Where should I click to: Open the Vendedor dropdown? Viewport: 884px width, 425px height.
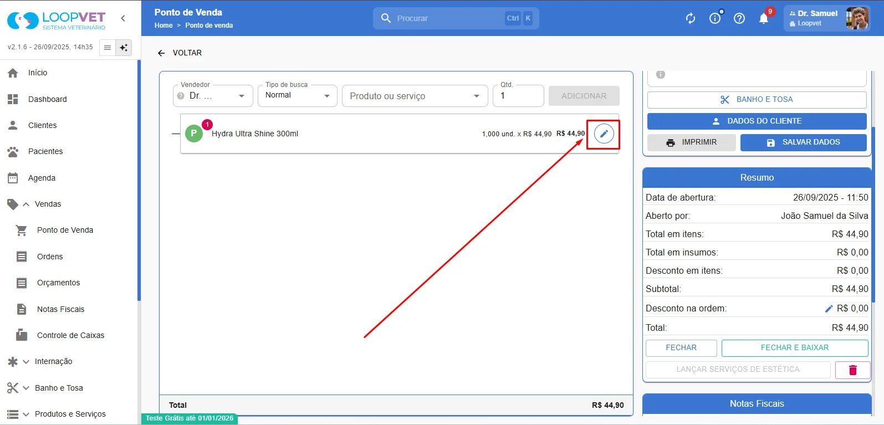coord(213,96)
